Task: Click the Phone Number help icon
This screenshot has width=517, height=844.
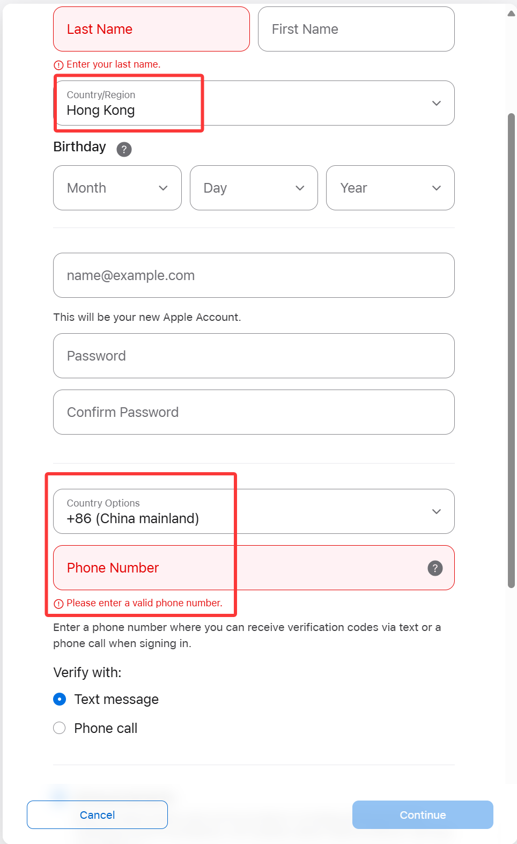Action: pyautogui.click(x=435, y=568)
